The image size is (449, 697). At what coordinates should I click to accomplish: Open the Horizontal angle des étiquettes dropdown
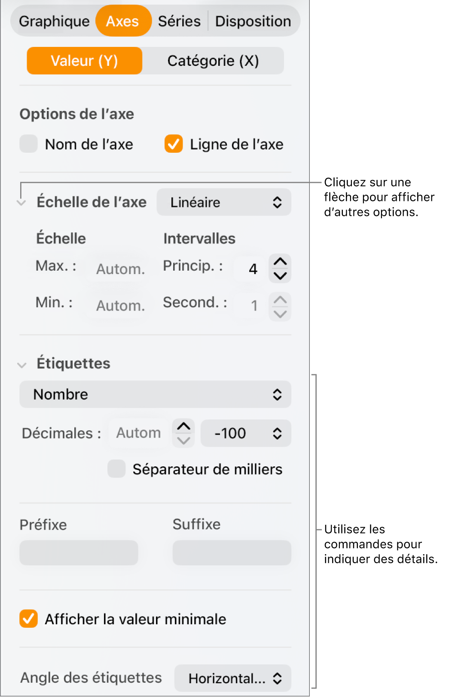point(232,678)
